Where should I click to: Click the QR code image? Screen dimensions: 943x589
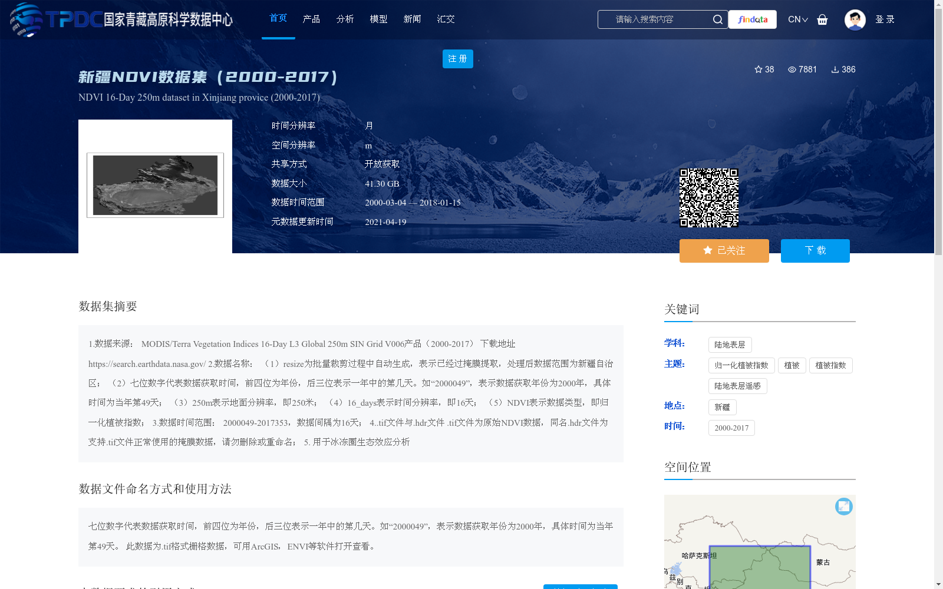(709, 198)
